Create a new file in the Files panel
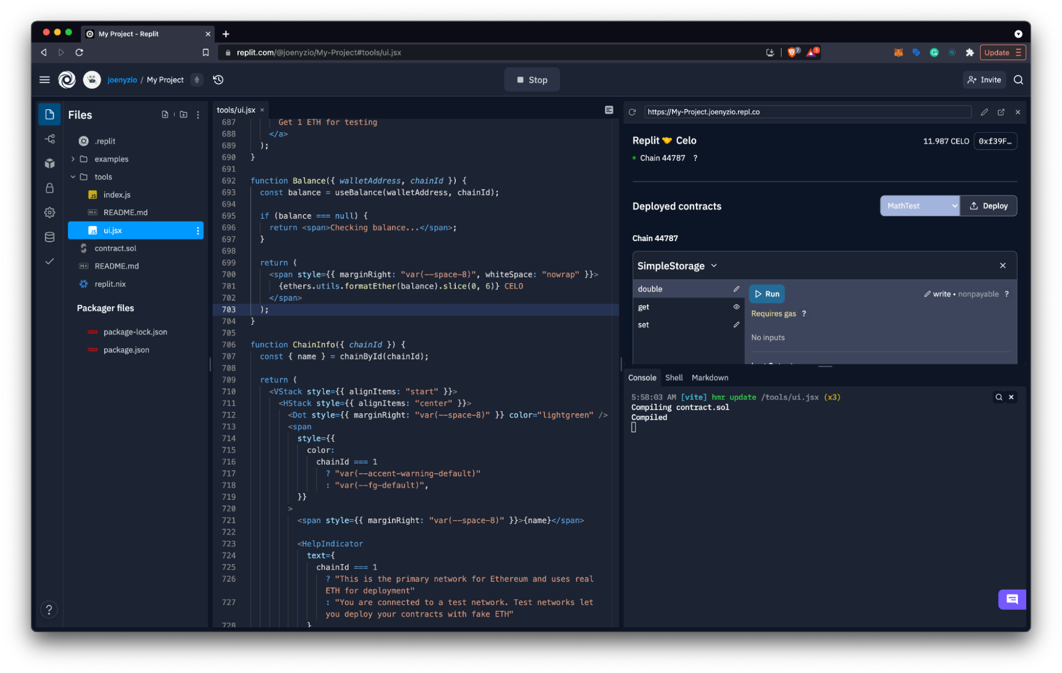The image size is (1062, 673). 165,114
